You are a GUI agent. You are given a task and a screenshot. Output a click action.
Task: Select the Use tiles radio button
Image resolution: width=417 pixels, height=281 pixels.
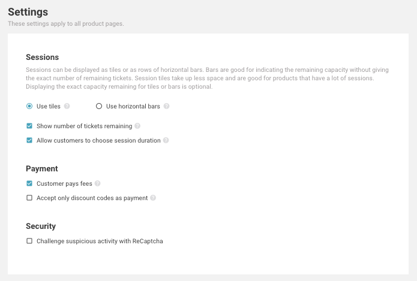[x=29, y=106]
